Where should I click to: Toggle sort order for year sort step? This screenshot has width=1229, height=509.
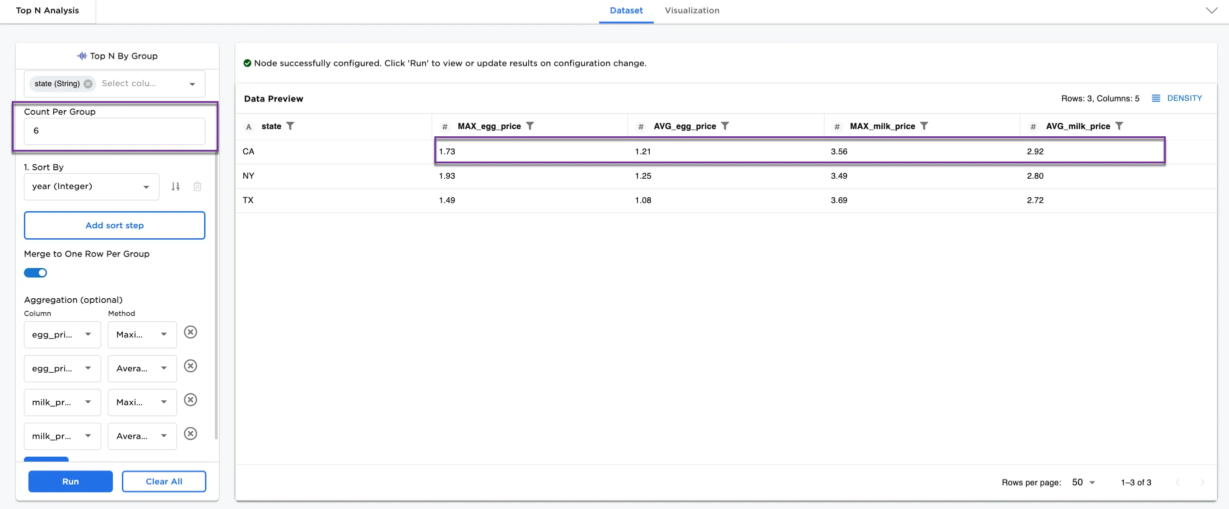coord(176,186)
